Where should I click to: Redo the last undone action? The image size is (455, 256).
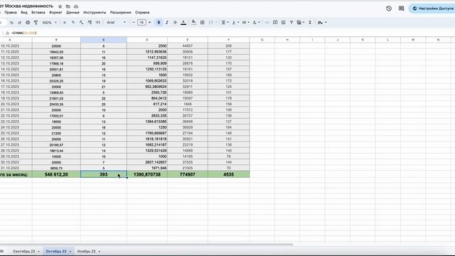click(x=19, y=22)
